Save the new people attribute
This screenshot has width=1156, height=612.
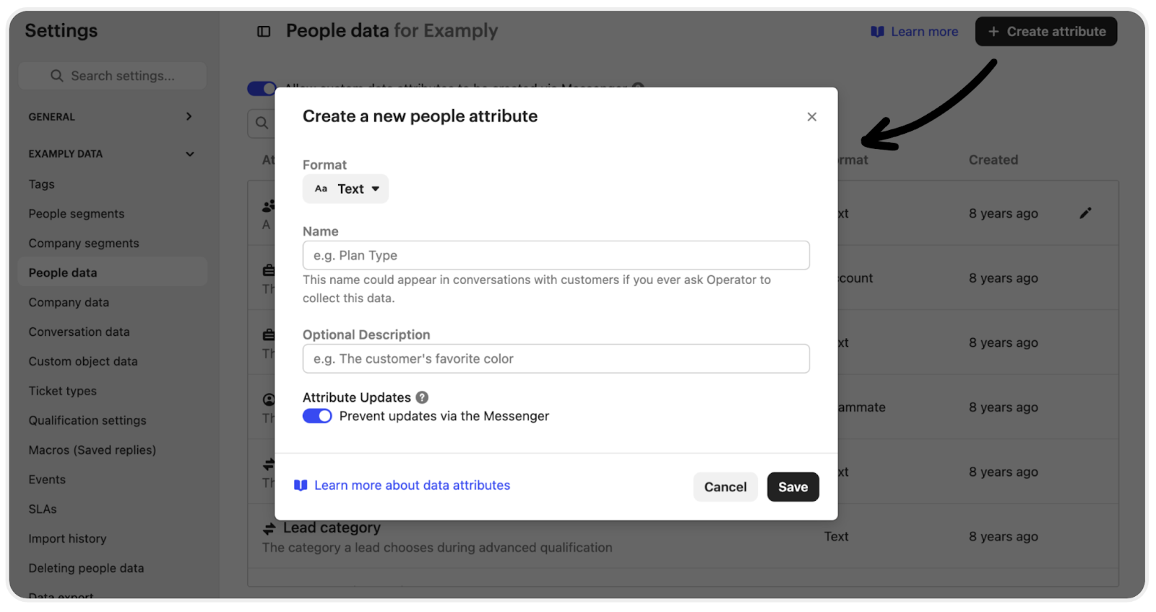792,486
